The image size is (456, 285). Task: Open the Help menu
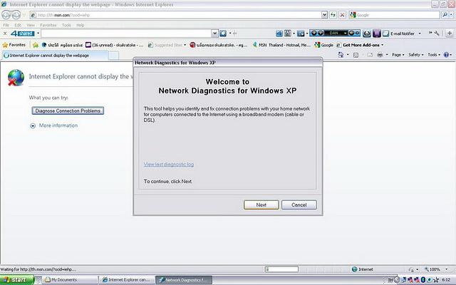(x=81, y=25)
